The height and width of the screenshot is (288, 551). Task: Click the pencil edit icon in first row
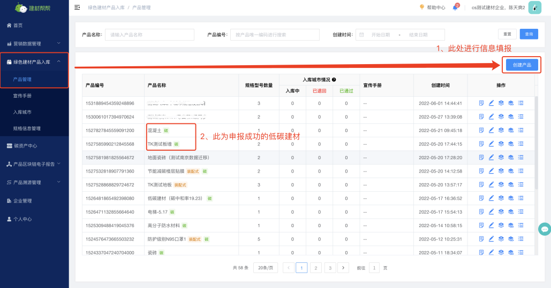click(491, 103)
